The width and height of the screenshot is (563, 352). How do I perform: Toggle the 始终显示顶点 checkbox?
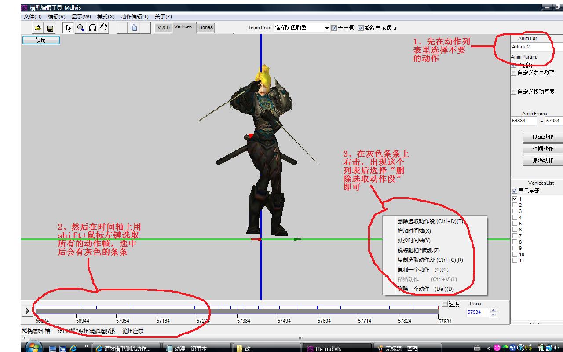click(x=361, y=28)
